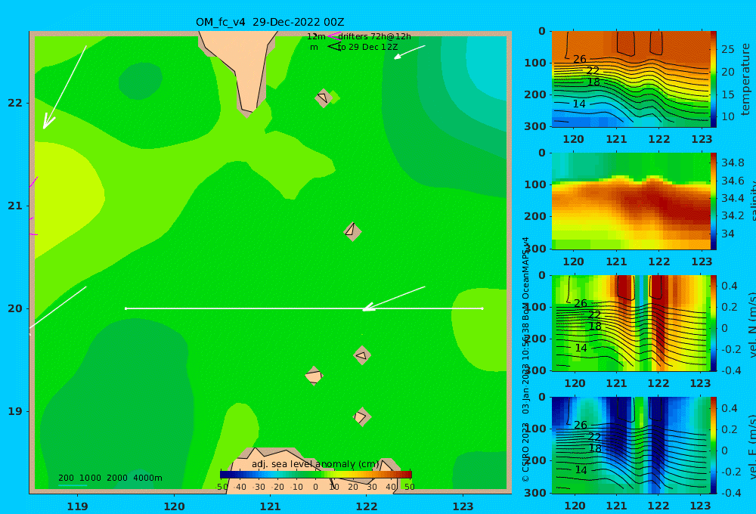Viewport: 756px width, 514px height.
Task: Click the sea level anomaly colorbar
Action: coord(316,474)
